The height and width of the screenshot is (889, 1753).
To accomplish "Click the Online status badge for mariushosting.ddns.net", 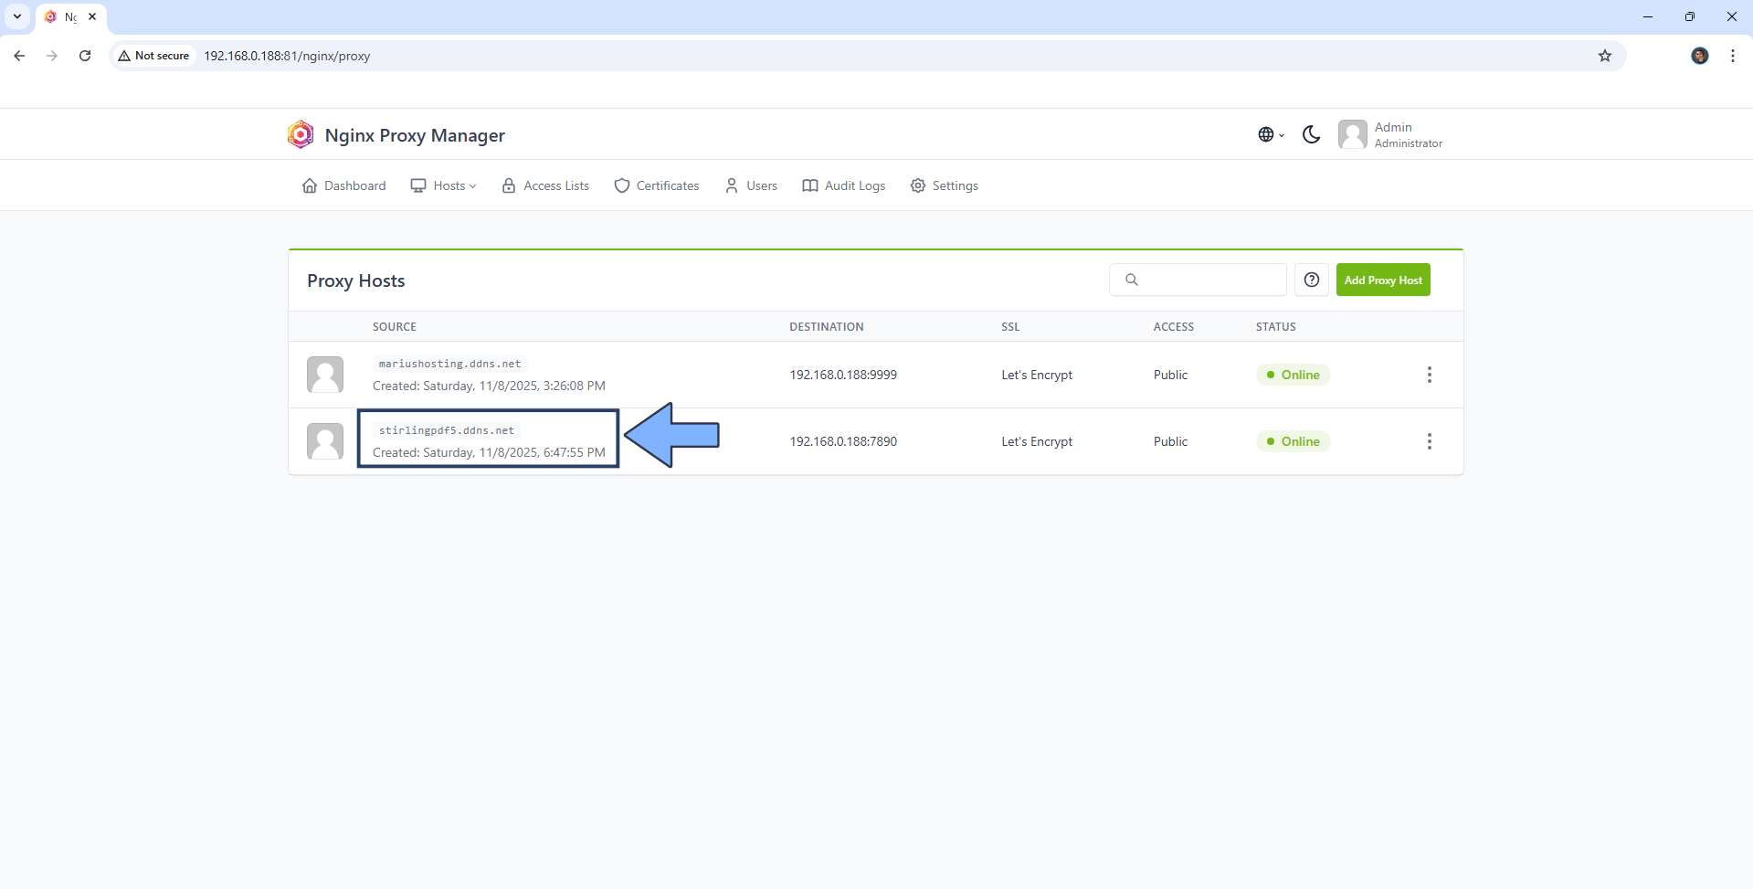I will [x=1293, y=375].
